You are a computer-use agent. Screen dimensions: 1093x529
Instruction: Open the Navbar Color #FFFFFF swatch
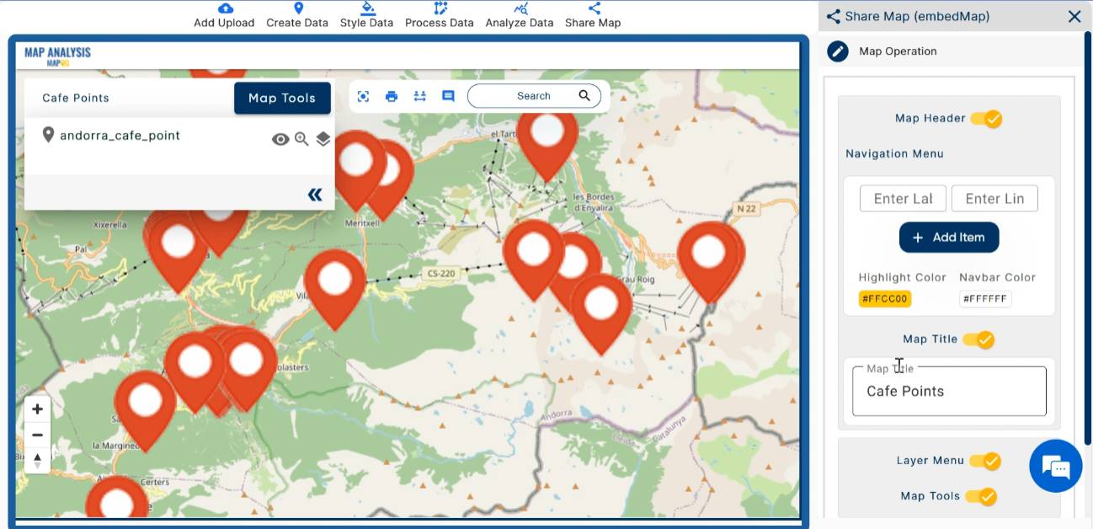985,299
